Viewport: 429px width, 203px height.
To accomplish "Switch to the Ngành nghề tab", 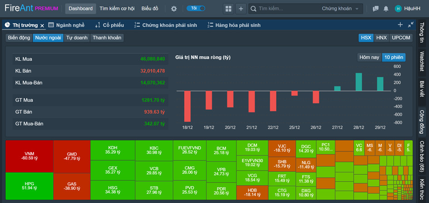I will coord(66,25).
